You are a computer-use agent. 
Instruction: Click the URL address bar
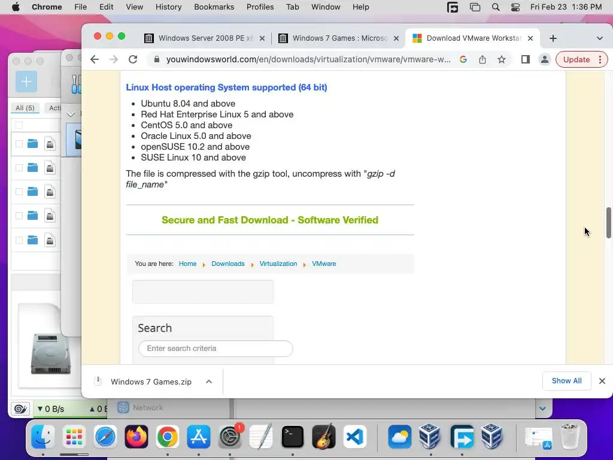(308, 59)
